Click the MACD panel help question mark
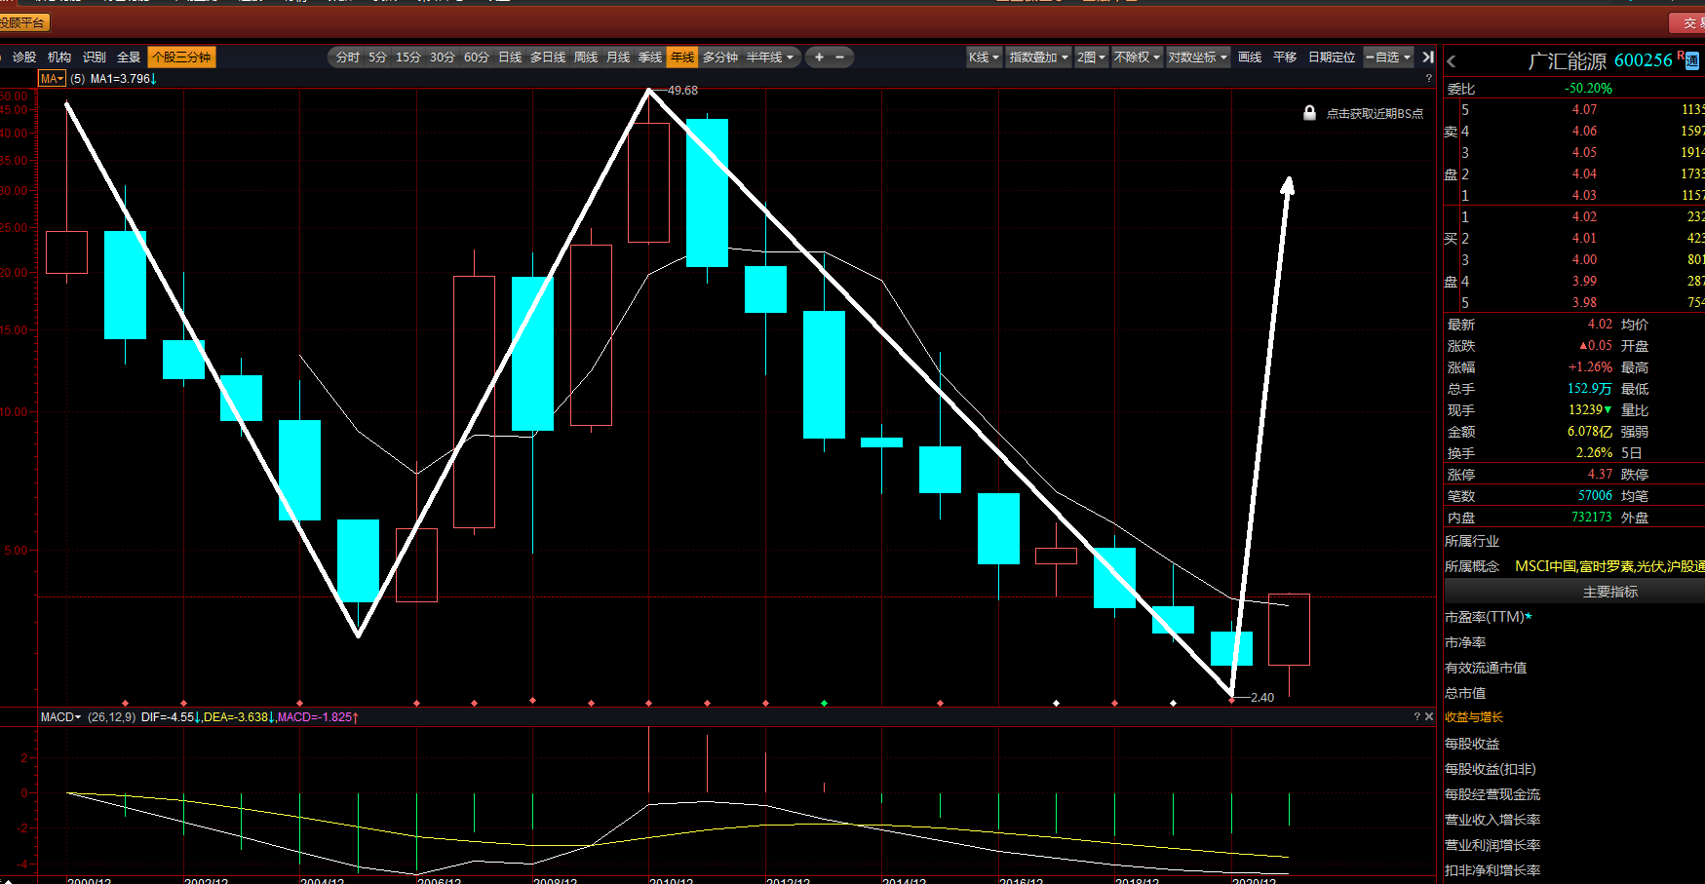The height and width of the screenshot is (884, 1705). pyautogui.click(x=1416, y=716)
